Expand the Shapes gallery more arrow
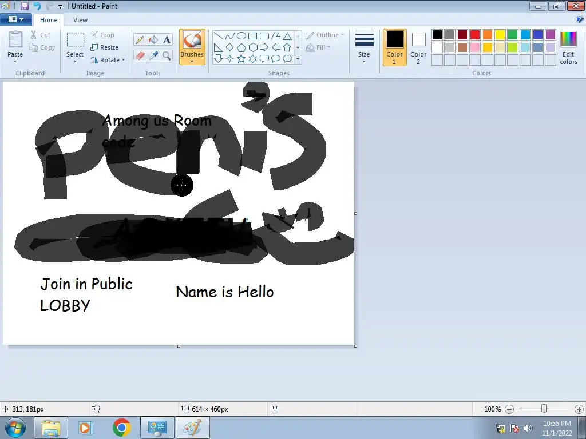 (x=298, y=59)
